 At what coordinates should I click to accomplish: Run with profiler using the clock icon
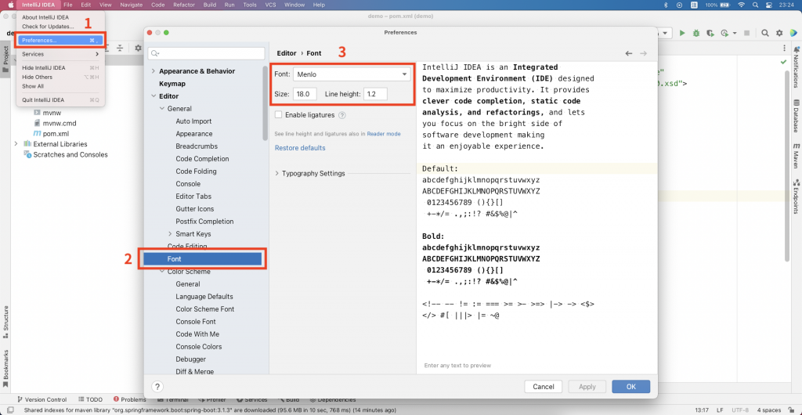(724, 33)
